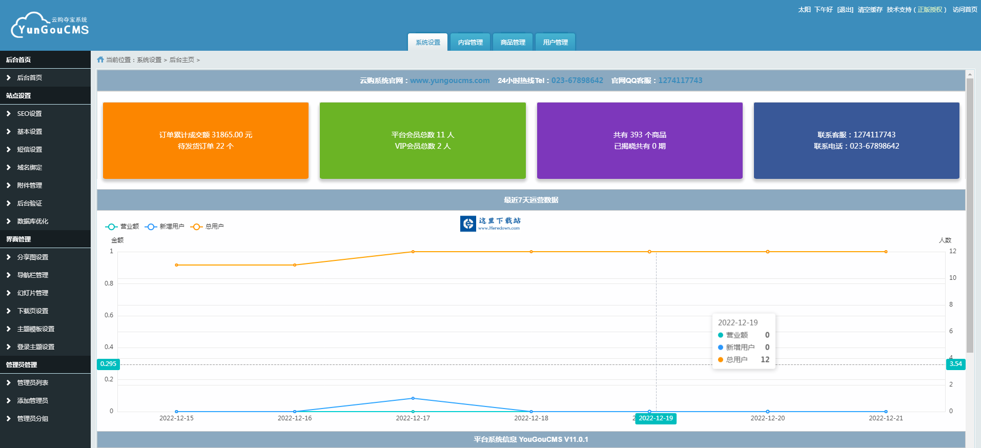
Task: Click the Heredown download site logo
Action: click(490, 223)
